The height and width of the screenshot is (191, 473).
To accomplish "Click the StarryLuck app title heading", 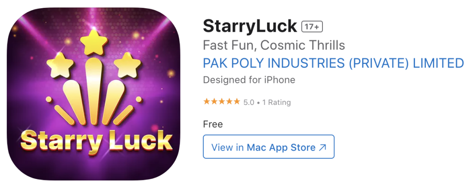I will [x=250, y=26].
